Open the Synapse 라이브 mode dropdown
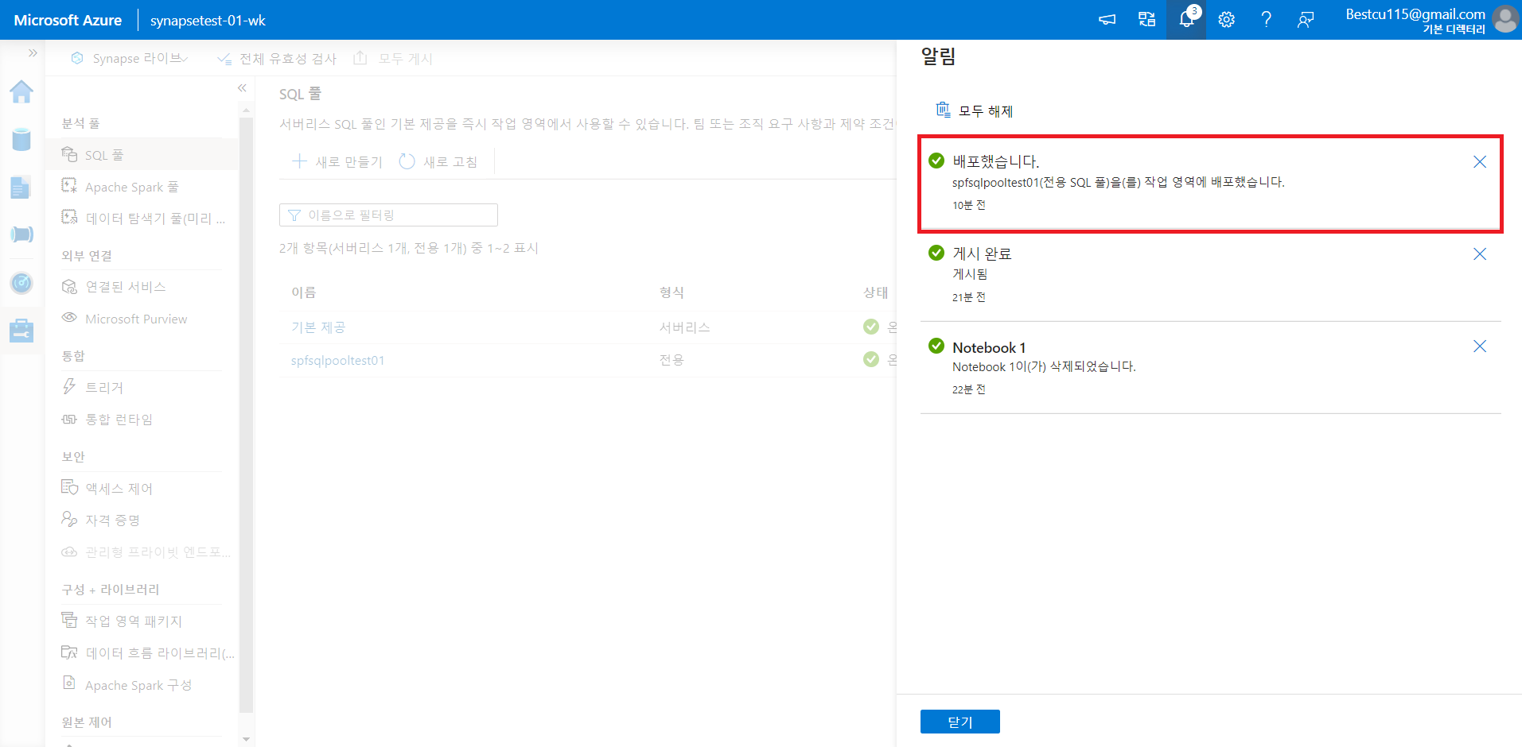The height and width of the screenshot is (747, 1522). (130, 59)
